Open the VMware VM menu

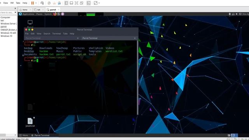click(12, 3)
